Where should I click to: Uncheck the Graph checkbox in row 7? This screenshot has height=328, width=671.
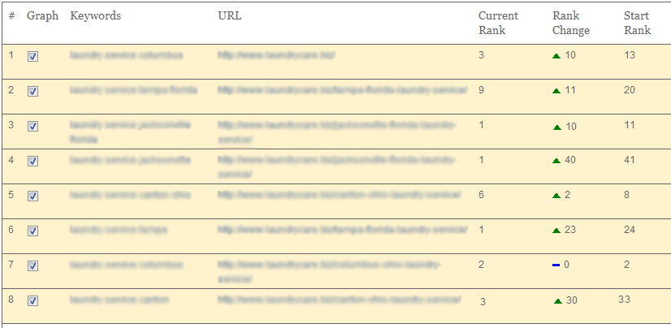coord(33,266)
